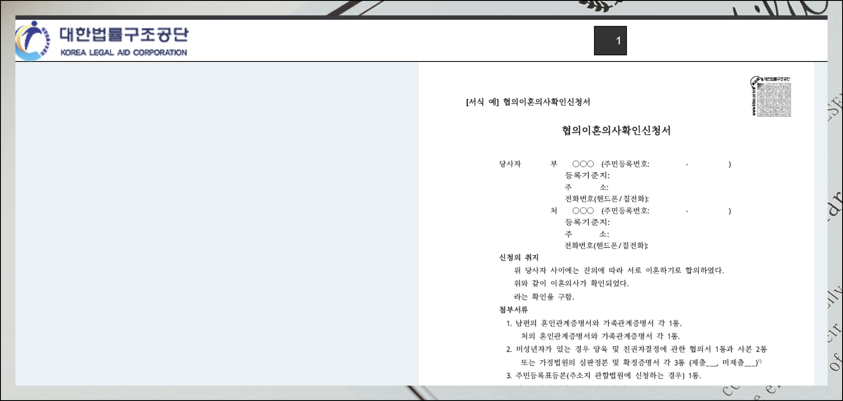The width and height of the screenshot is (843, 401).
Task: Click the 가정법원의 심판정본 line
Action: point(641,362)
